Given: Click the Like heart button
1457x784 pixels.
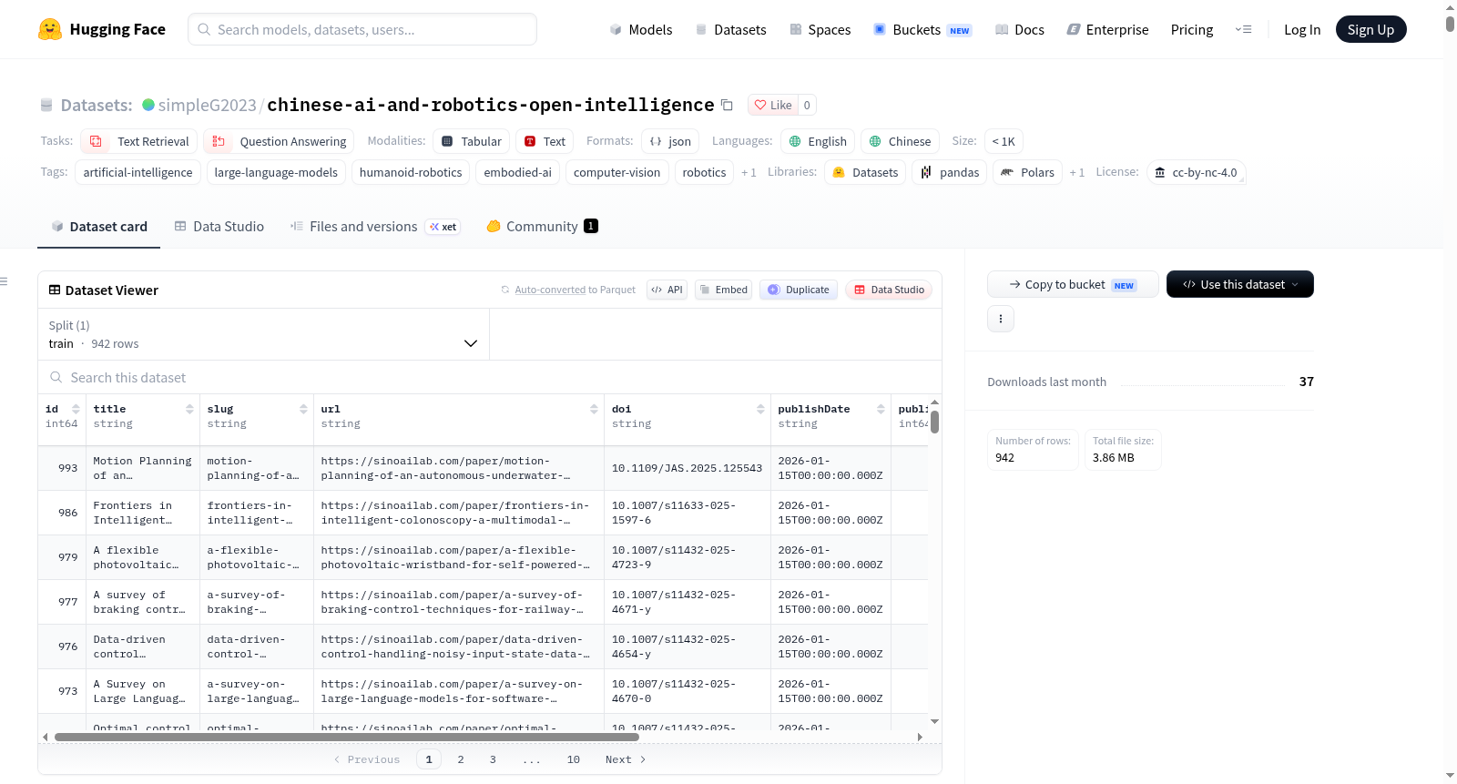Looking at the screenshot, I should [772, 105].
